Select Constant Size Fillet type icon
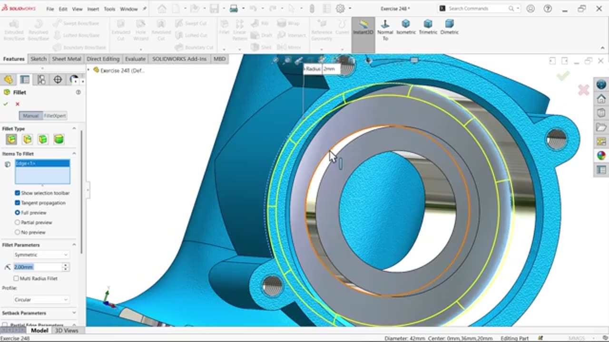This screenshot has width=609, height=342. [x=11, y=139]
